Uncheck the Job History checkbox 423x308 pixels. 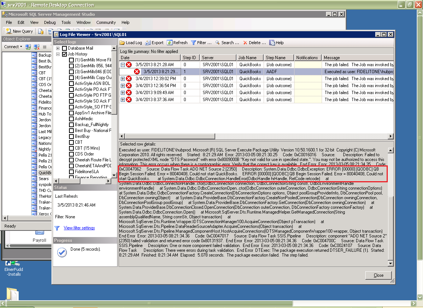tap(65, 54)
